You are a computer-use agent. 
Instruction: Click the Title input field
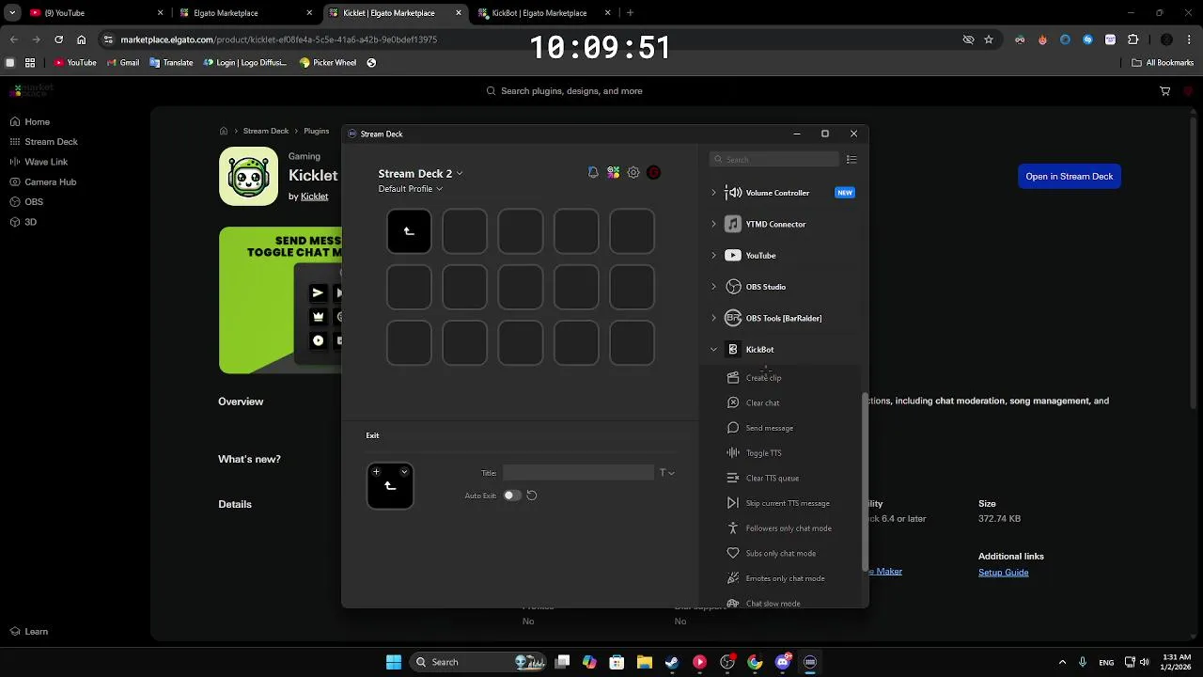point(578,473)
